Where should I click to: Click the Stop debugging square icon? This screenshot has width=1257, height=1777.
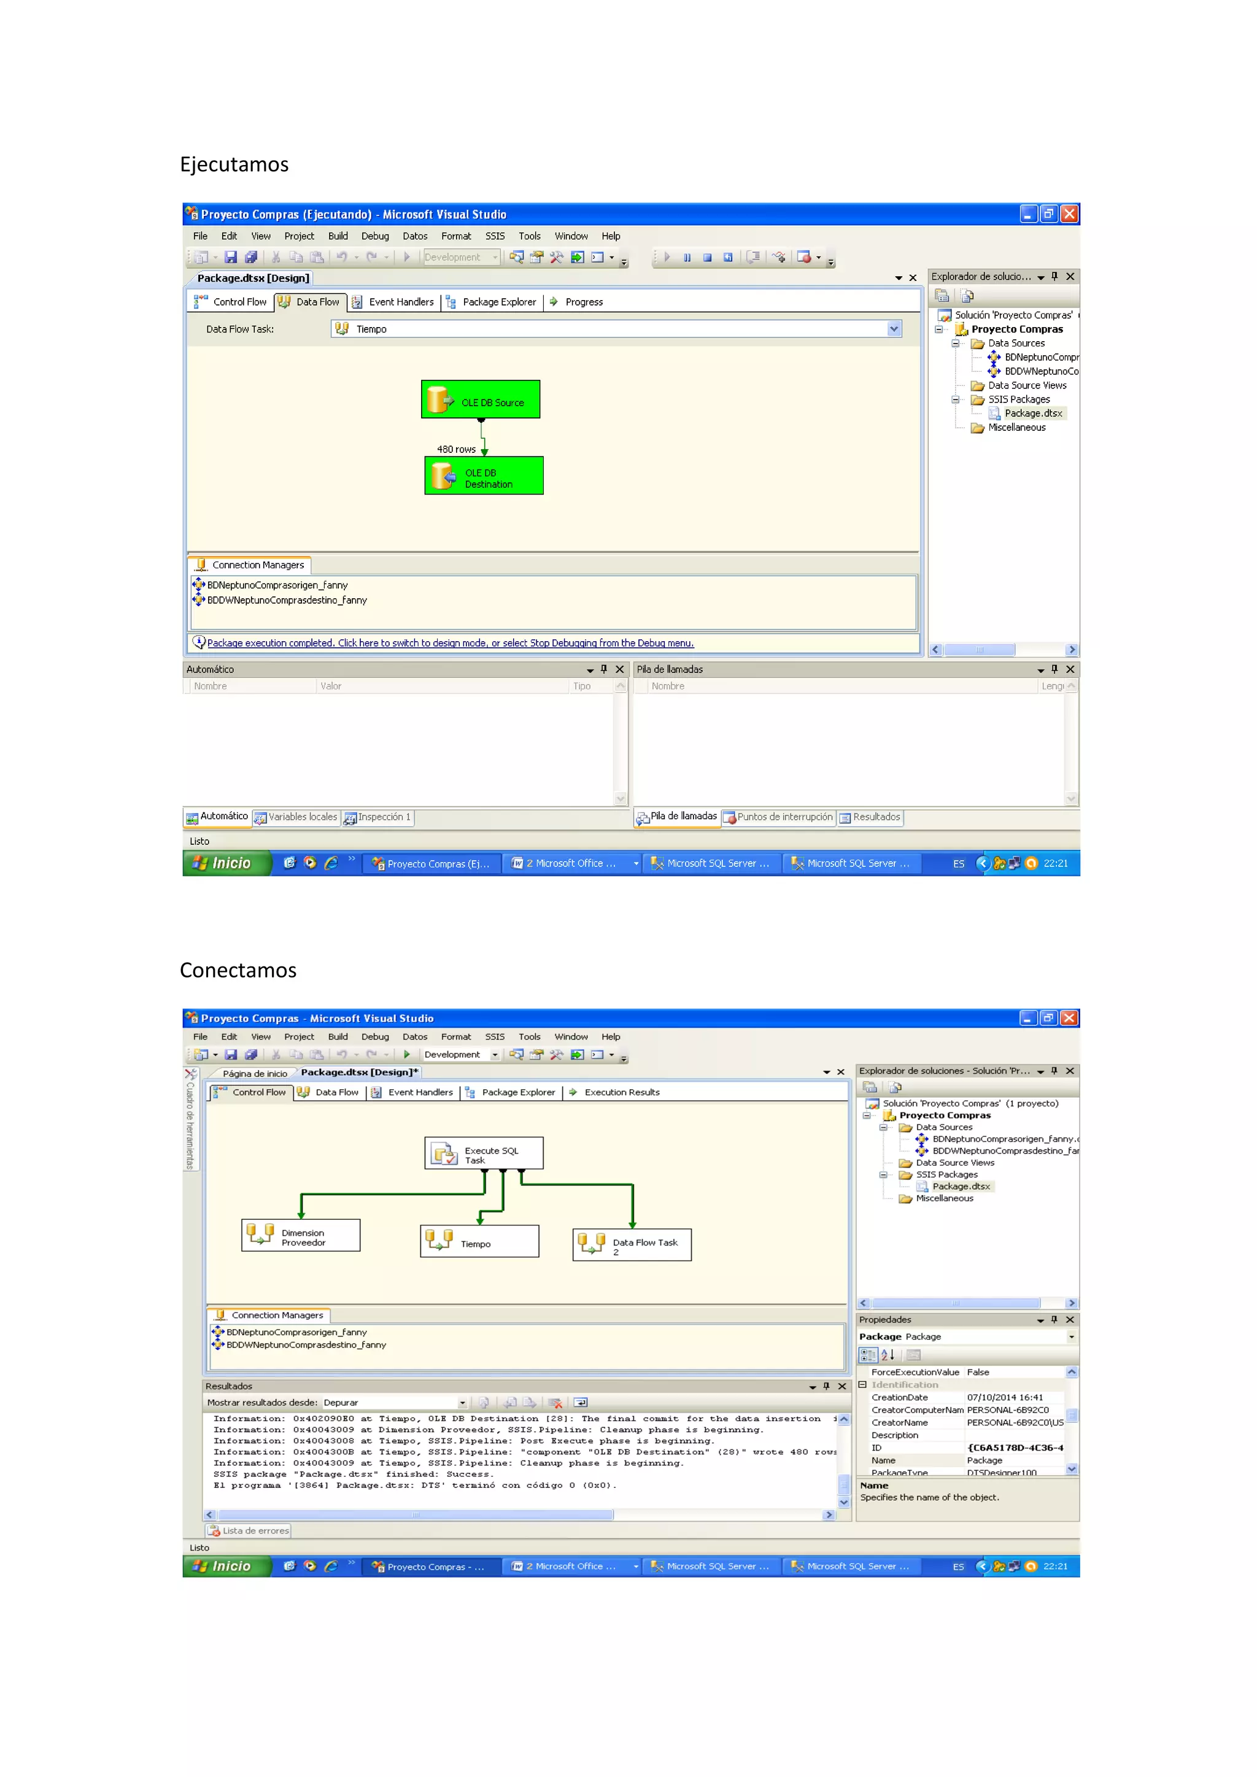click(x=706, y=258)
